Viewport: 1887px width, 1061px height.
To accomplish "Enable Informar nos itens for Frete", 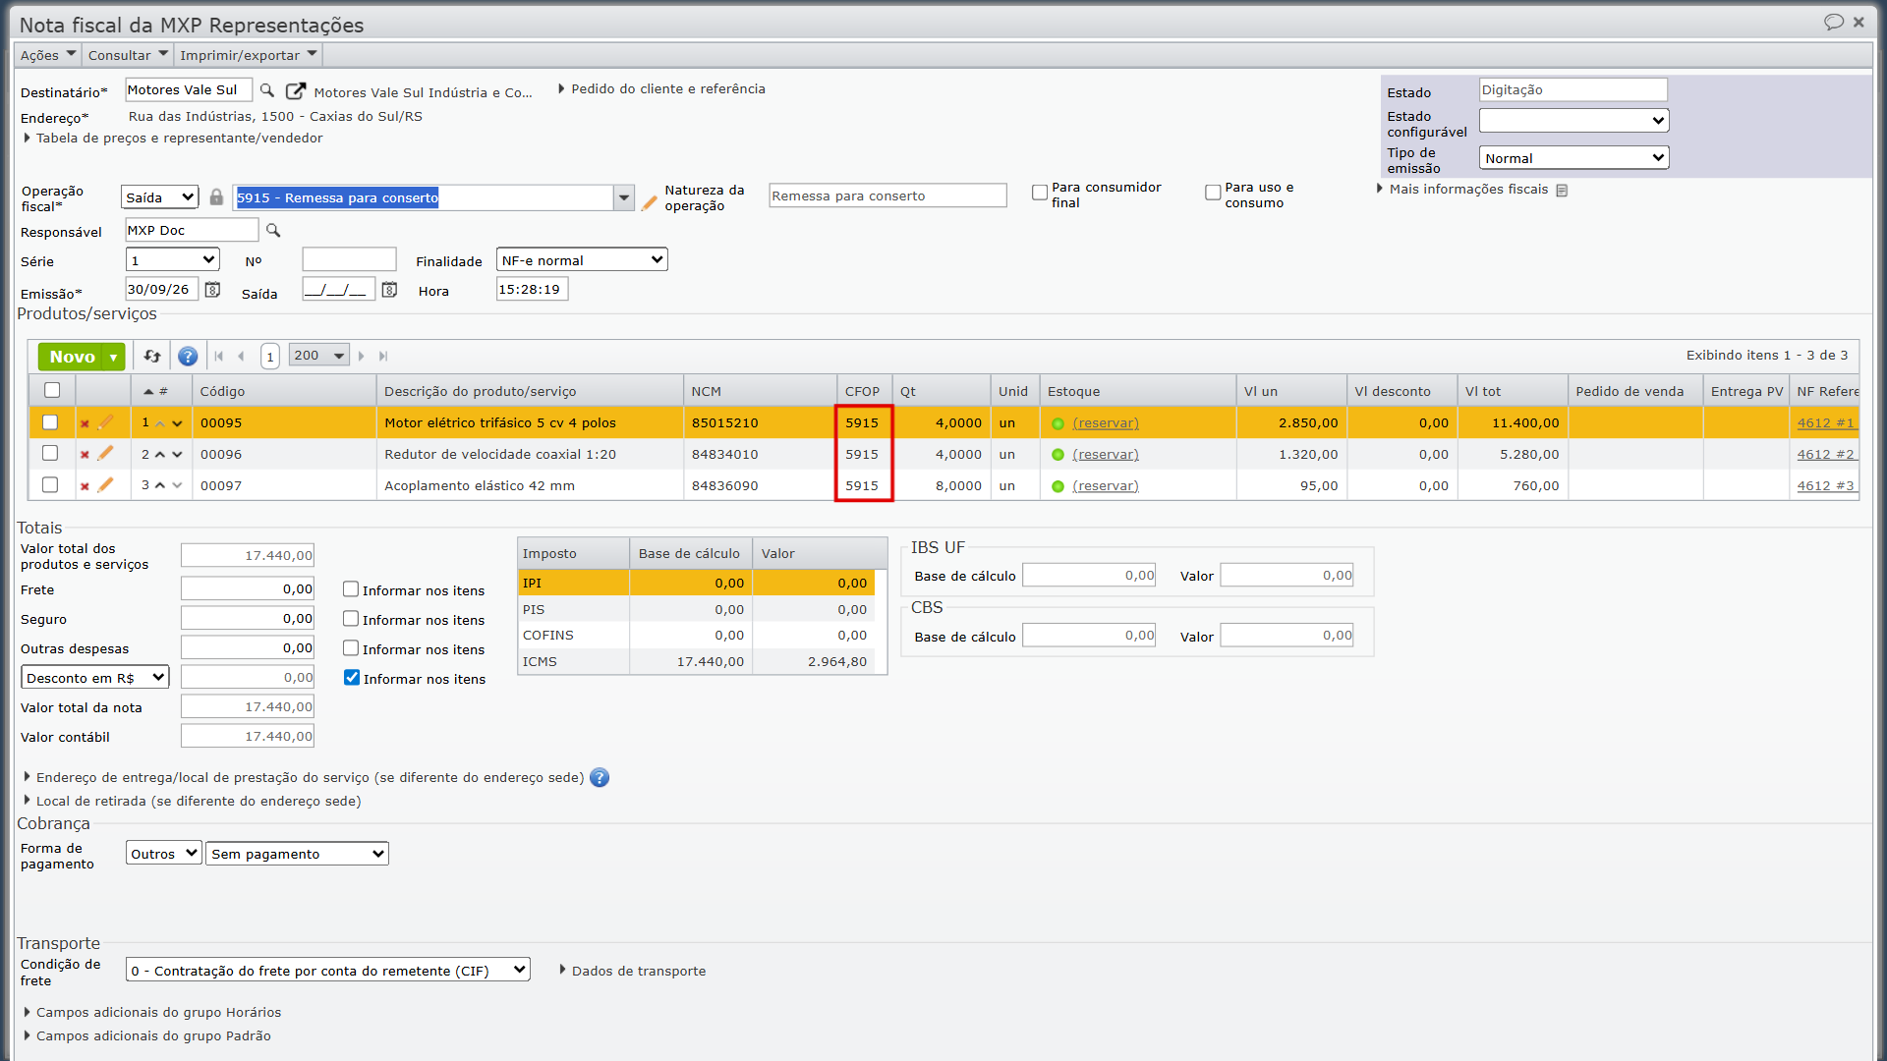I will [x=350, y=589].
